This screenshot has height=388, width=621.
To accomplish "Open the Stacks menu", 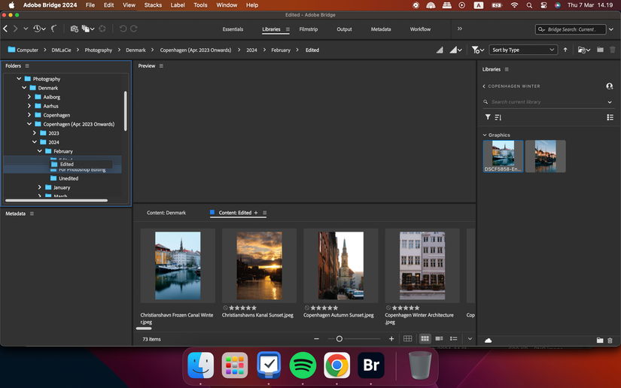I will [153, 5].
